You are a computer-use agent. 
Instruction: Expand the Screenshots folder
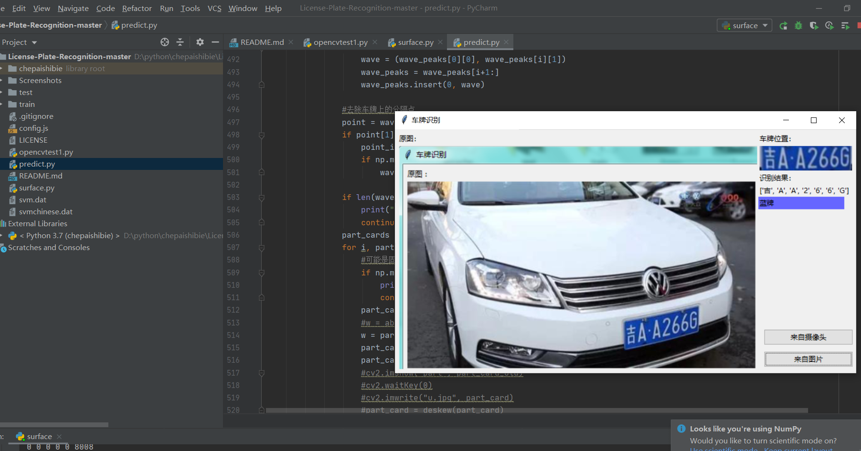(2, 81)
